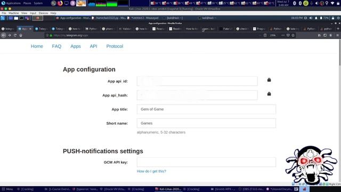The image size is (341, 192).
Task: Reload the page with the refresh icon
Action: [15, 35]
